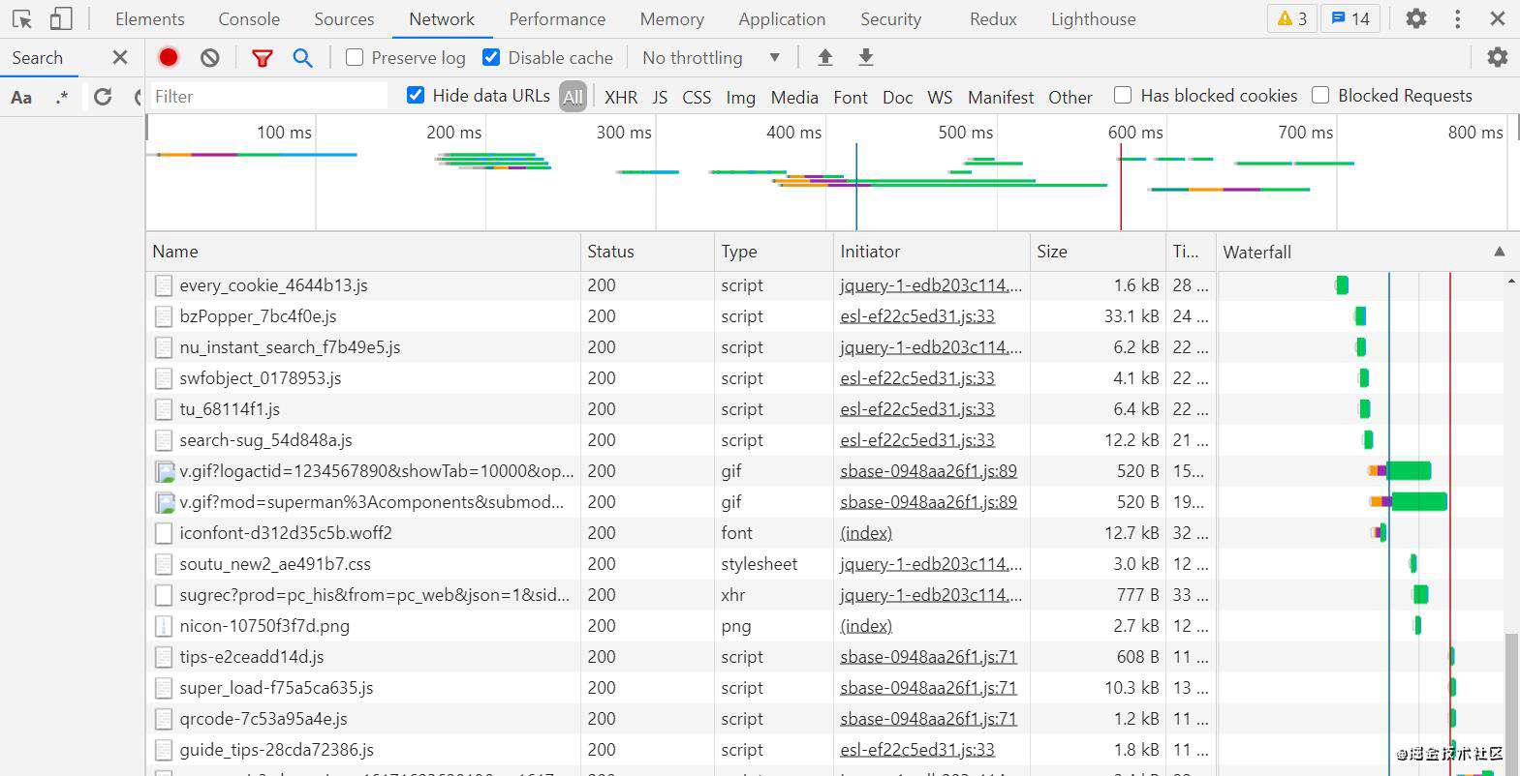Click the 400 ms overview timeline mark
The image size is (1520, 776).
[793, 133]
